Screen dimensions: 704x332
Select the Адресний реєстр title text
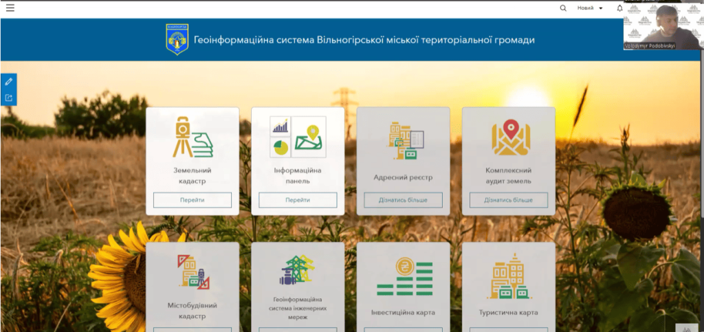403,177
